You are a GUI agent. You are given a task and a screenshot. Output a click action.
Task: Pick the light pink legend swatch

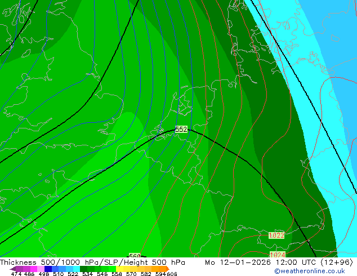pyautogui.click(x=41, y=269)
